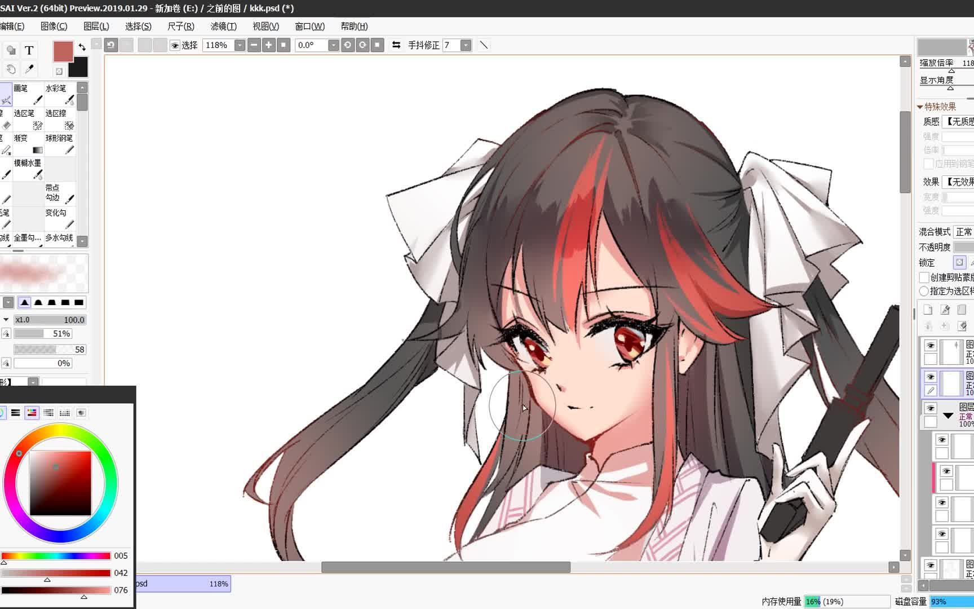Choose the 渐变 gradient tool

click(28, 144)
